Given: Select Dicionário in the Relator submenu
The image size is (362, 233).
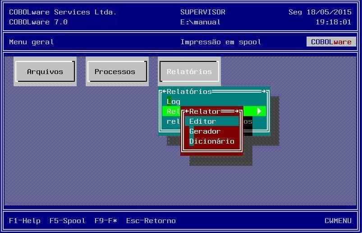Looking at the screenshot, I should point(212,141).
